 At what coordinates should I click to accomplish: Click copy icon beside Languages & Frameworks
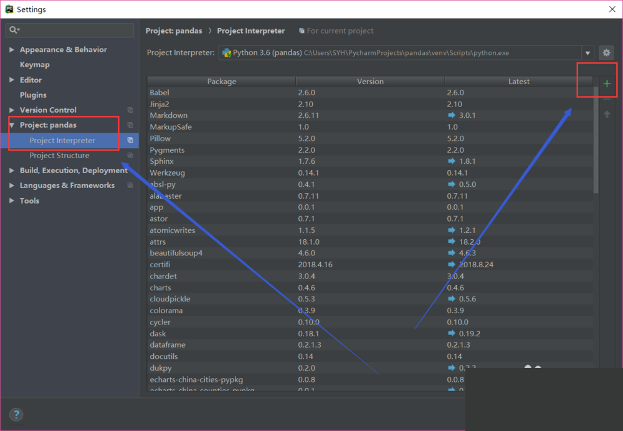coord(130,186)
